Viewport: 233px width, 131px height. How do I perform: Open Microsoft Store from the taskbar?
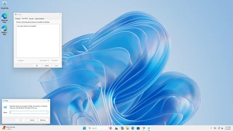pyautogui.click(x=138, y=128)
